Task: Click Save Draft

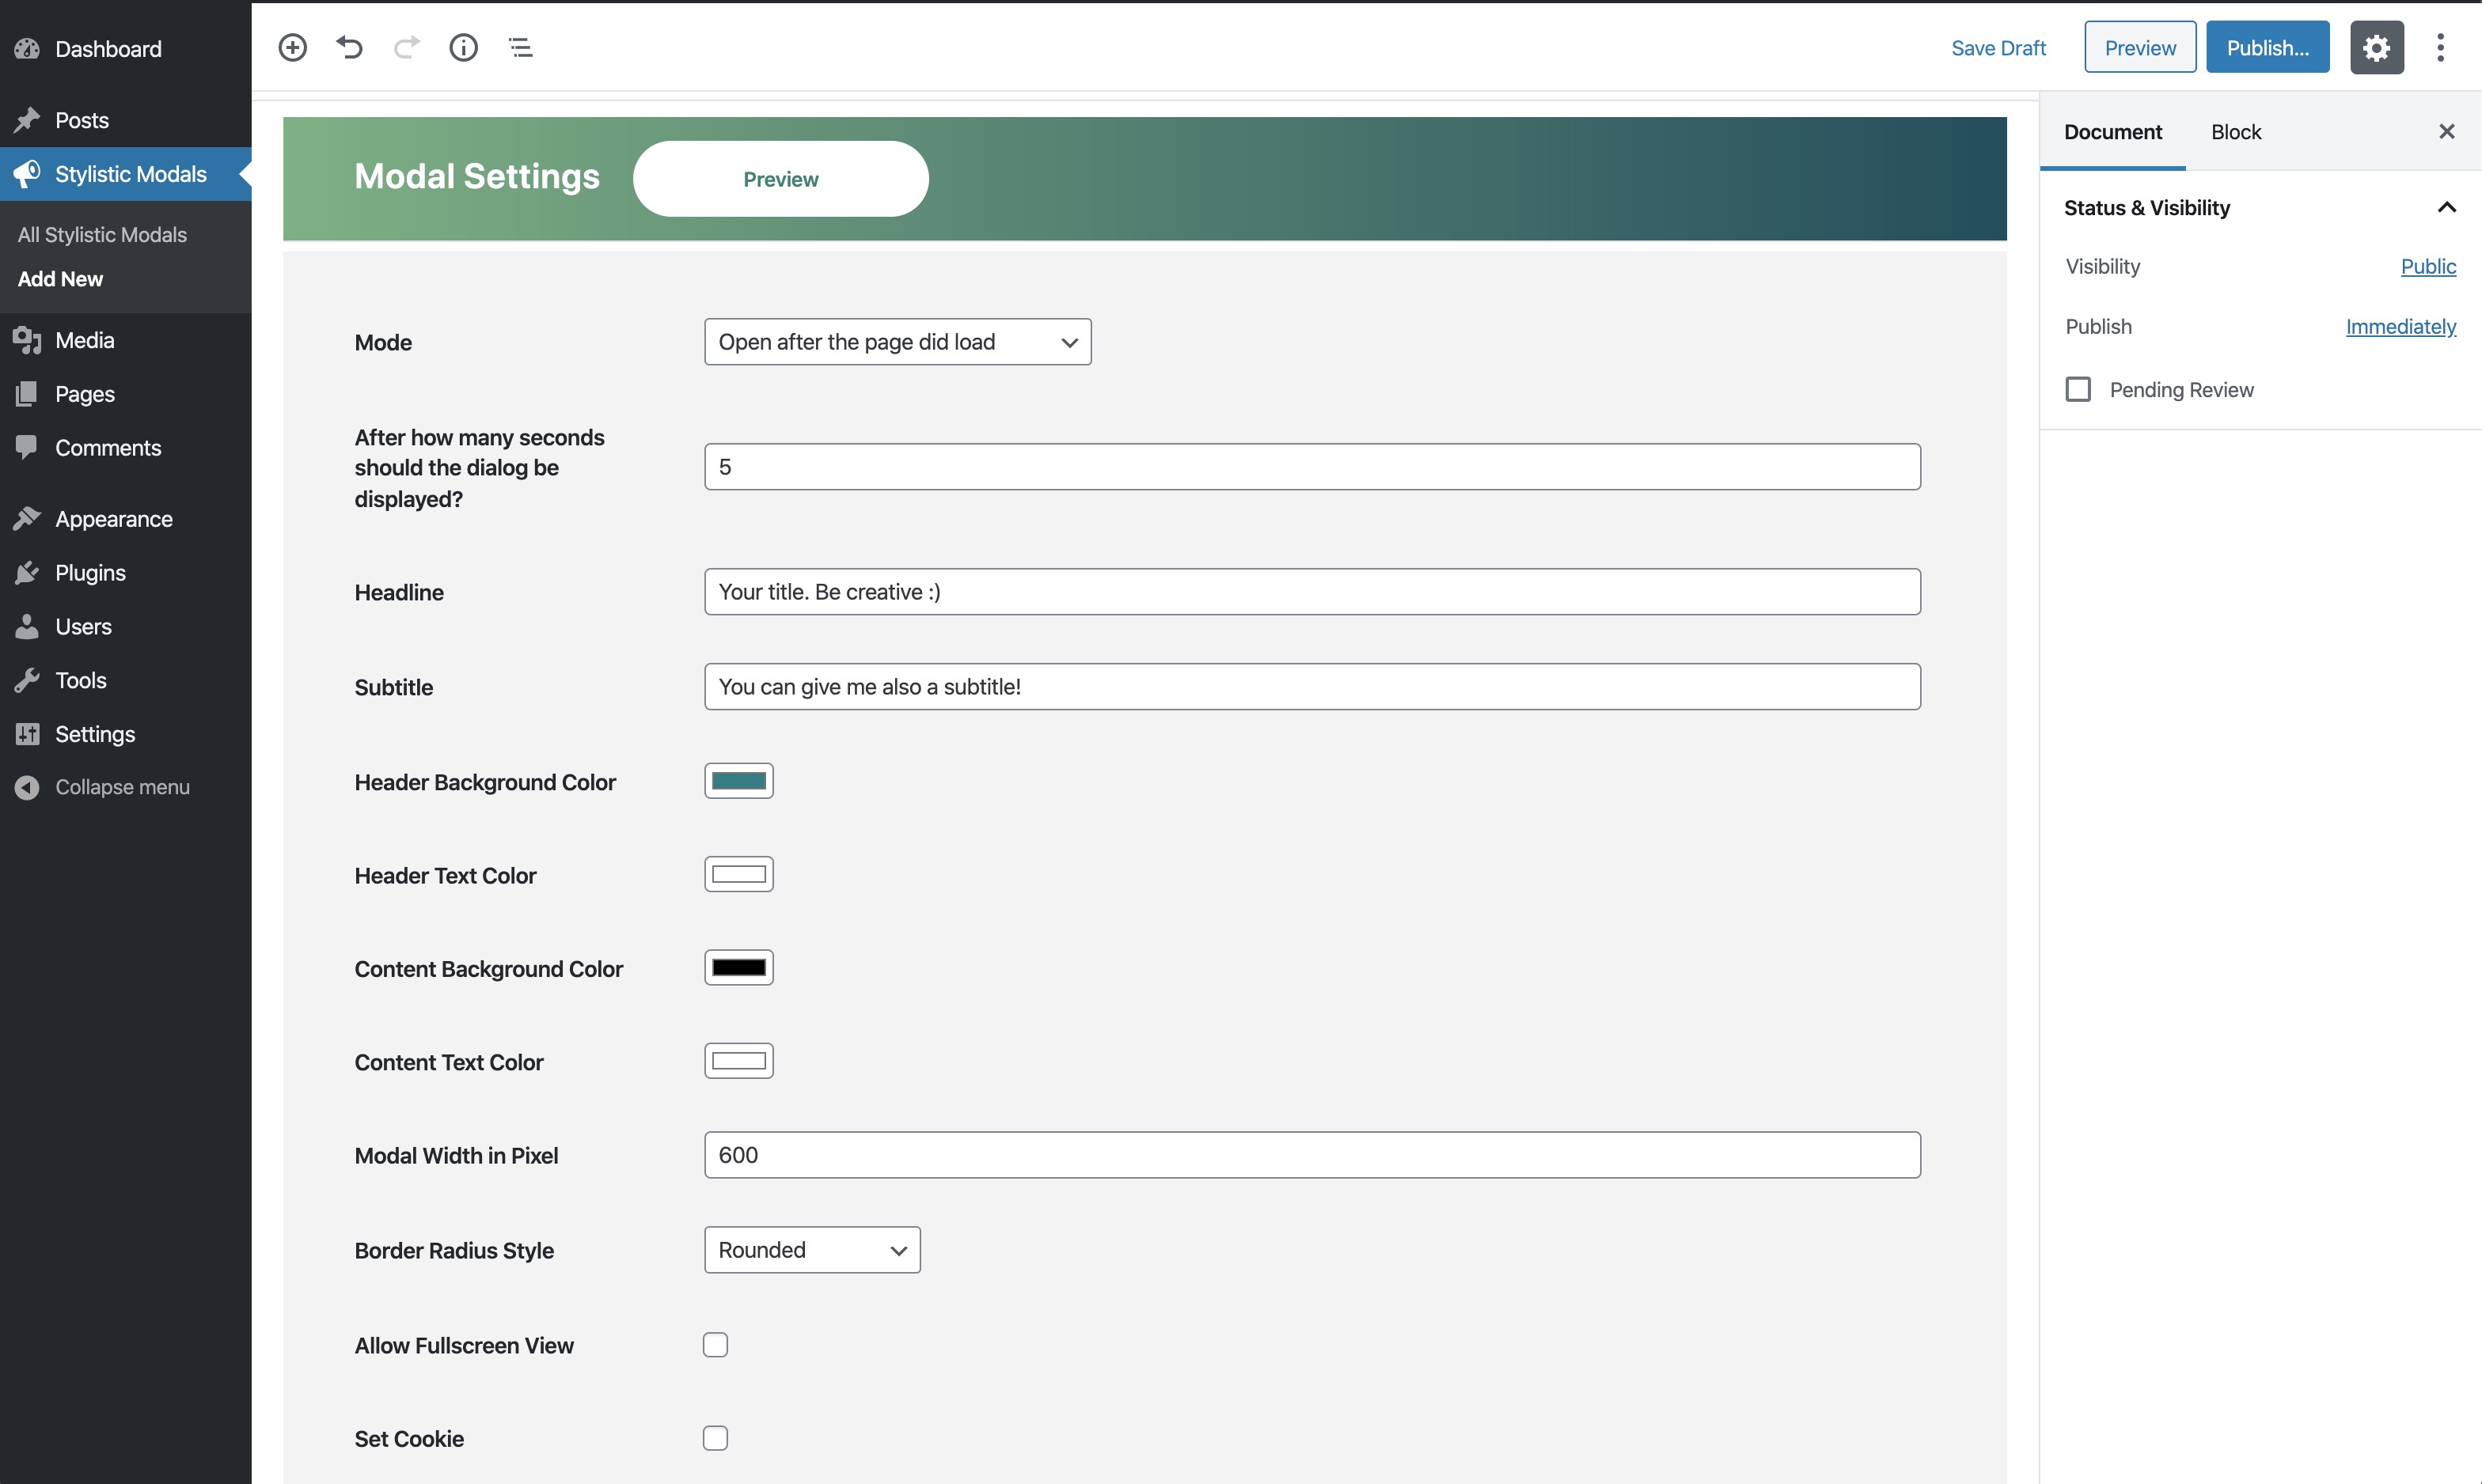Action: point(1998,48)
